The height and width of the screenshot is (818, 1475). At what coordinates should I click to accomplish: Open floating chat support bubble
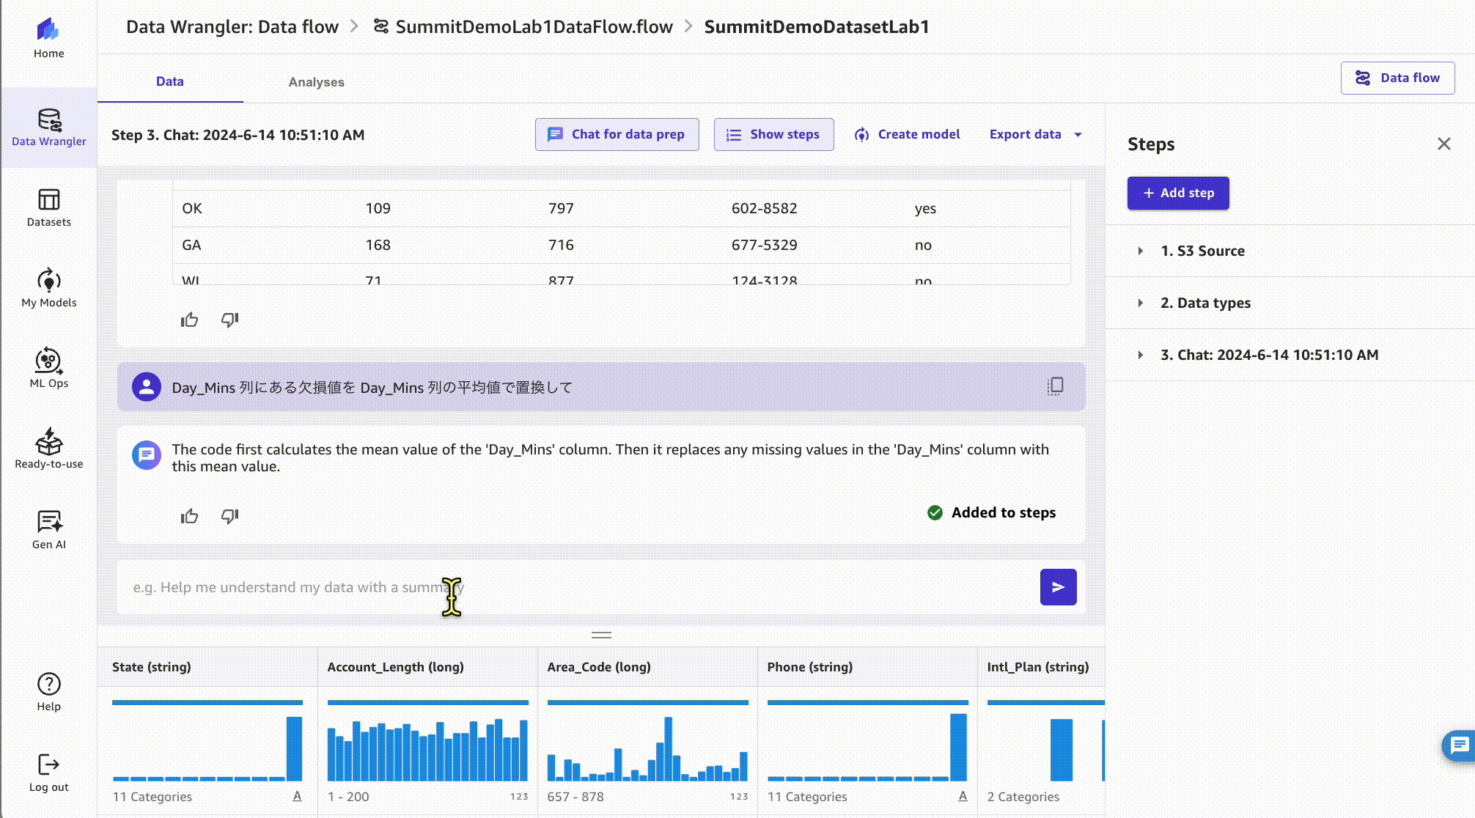(x=1459, y=745)
